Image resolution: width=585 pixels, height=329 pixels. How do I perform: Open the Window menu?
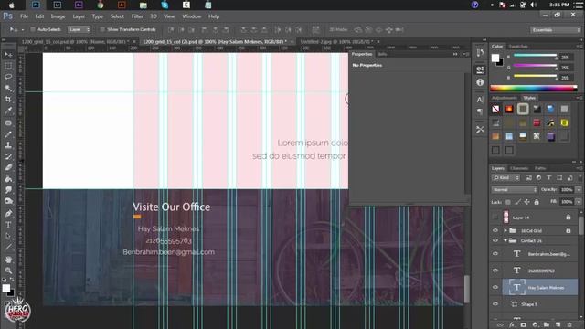(x=192, y=16)
